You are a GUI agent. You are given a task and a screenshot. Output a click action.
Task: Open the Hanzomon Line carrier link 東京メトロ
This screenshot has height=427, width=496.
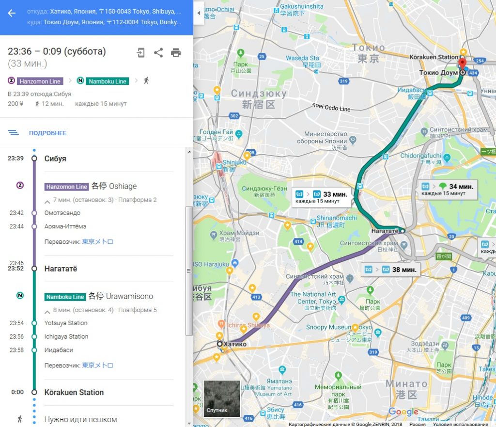pos(97,241)
